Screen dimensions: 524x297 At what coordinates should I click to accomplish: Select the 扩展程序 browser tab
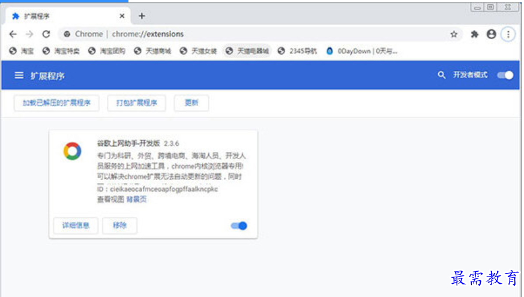(x=68, y=16)
